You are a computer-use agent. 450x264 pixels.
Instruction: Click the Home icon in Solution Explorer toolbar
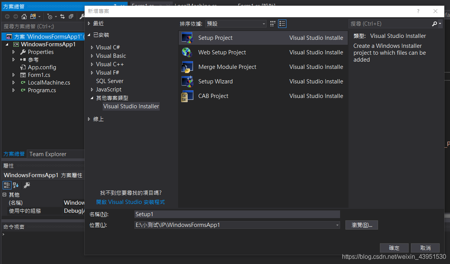[24, 16]
